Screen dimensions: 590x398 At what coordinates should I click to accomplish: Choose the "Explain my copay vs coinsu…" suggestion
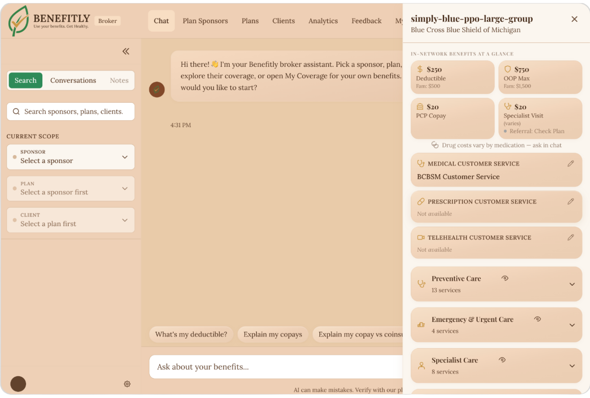(358, 335)
